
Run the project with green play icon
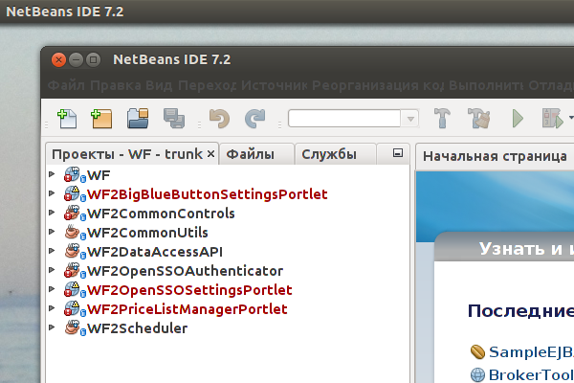pos(518,119)
